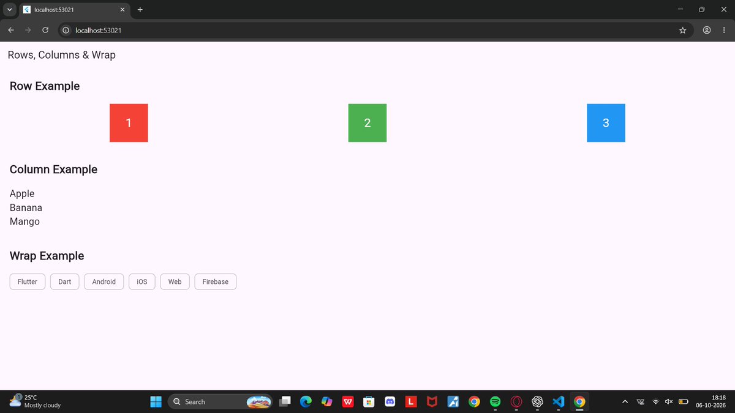The height and width of the screenshot is (413, 735).
Task: Open WPS Office from the taskbar
Action: (348, 401)
